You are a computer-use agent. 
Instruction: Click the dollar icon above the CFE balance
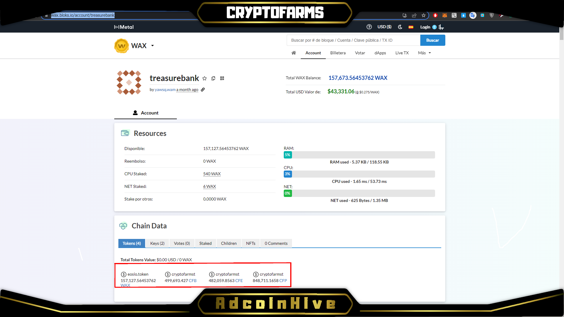tap(212, 274)
